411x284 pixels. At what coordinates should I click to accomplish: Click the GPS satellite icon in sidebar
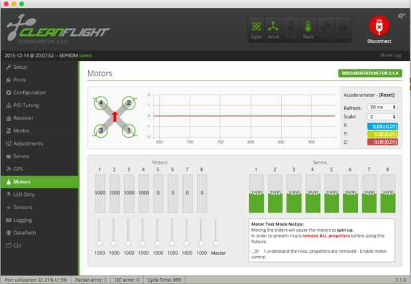click(9, 169)
